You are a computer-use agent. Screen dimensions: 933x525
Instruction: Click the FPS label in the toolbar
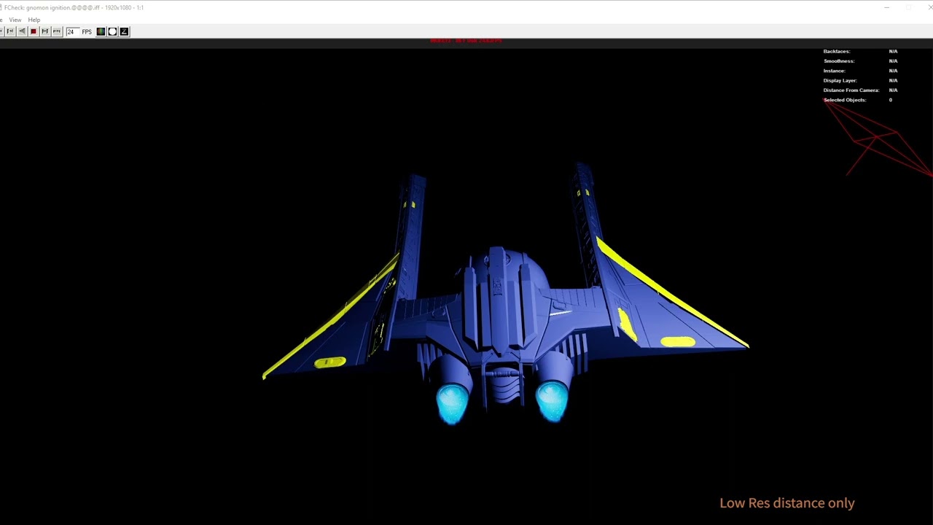(87, 31)
